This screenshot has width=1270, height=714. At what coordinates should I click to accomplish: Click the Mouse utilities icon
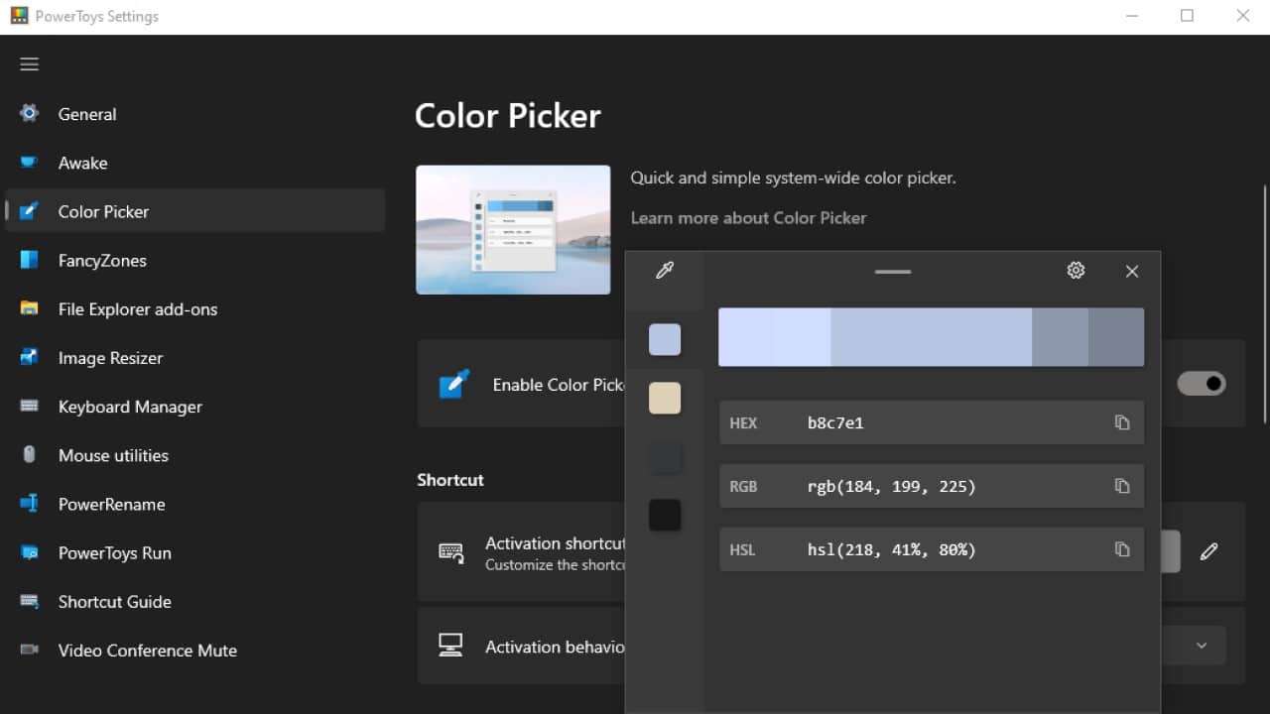[x=29, y=454]
